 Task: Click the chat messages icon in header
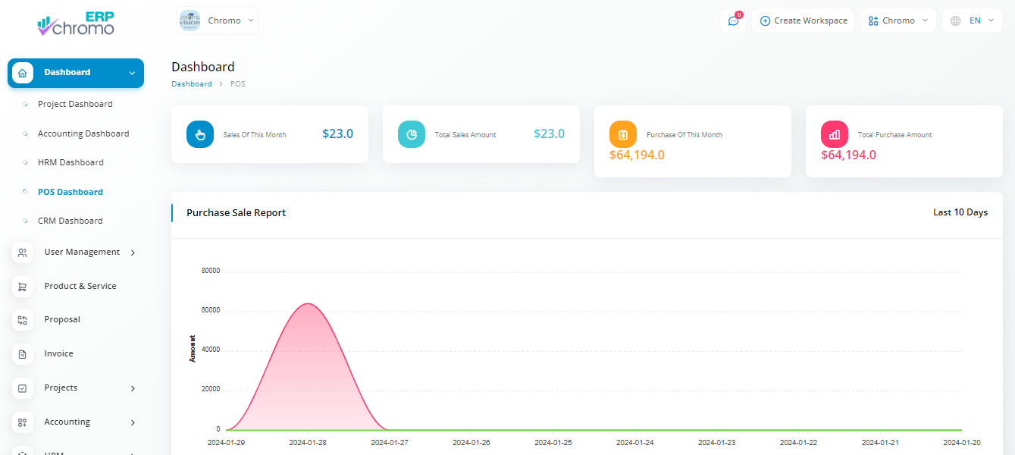[733, 20]
